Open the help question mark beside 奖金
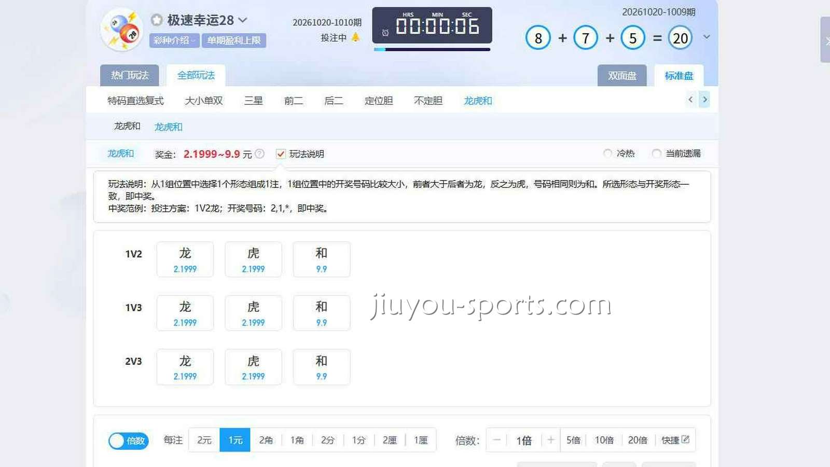The image size is (830, 467). 259,154
